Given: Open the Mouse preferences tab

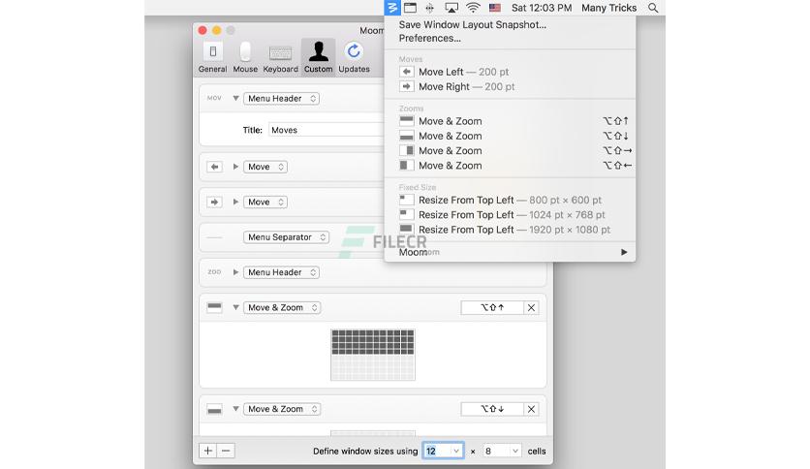Looking at the screenshot, I should tap(245, 58).
